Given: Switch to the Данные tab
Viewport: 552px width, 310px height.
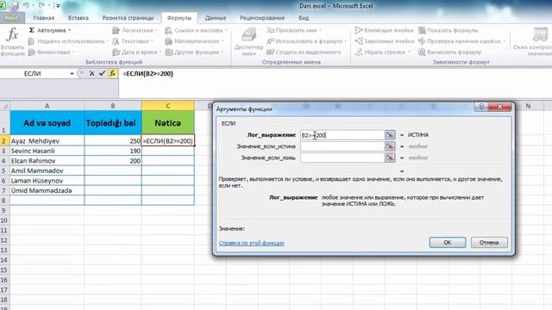Looking at the screenshot, I should [216, 17].
